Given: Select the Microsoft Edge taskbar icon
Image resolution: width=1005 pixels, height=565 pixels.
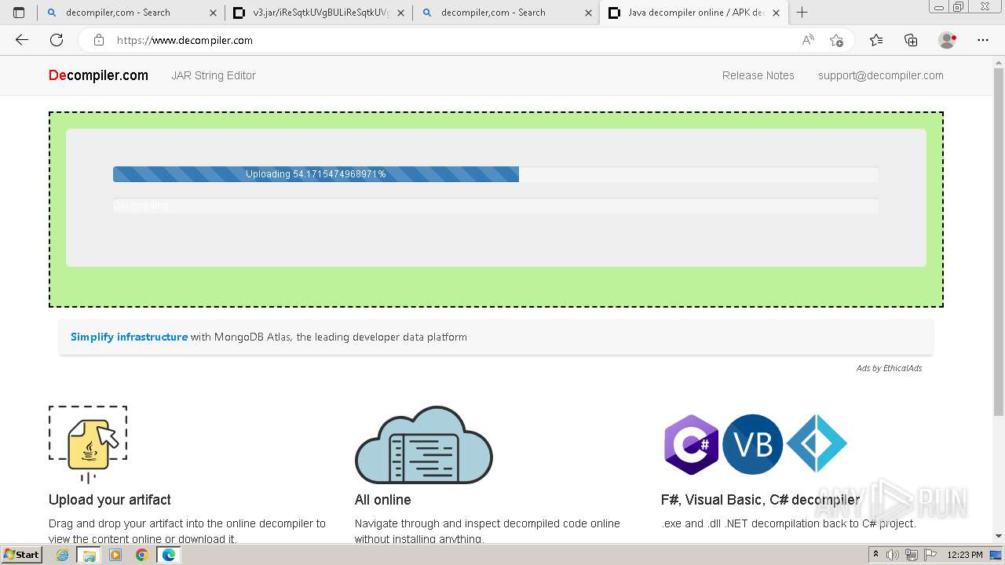Looking at the screenshot, I should pyautogui.click(x=169, y=555).
